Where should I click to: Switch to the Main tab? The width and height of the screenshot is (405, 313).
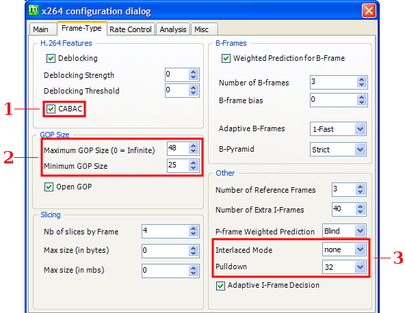click(43, 29)
